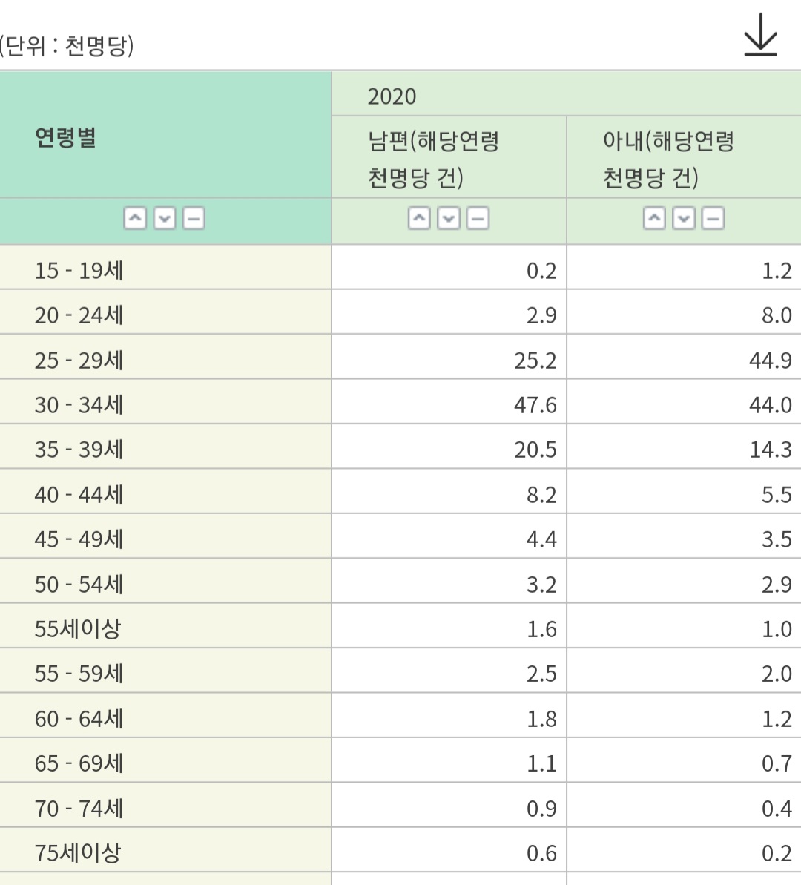
Task: Reset 남편 column sort with minus icon
Action: [x=478, y=219]
